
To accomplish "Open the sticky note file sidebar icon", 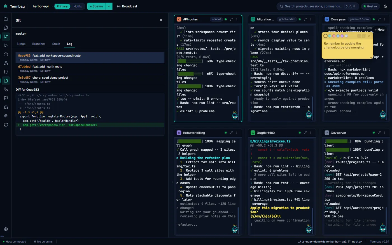I will tap(6, 81).
